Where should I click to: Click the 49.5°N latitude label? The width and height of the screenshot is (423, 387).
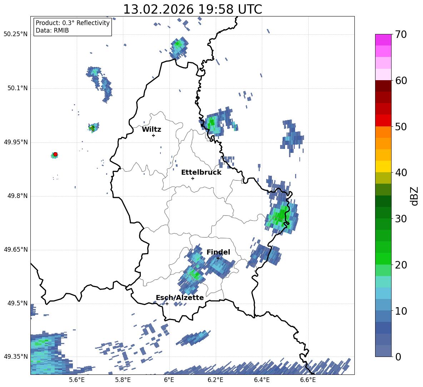pyautogui.click(x=18, y=303)
